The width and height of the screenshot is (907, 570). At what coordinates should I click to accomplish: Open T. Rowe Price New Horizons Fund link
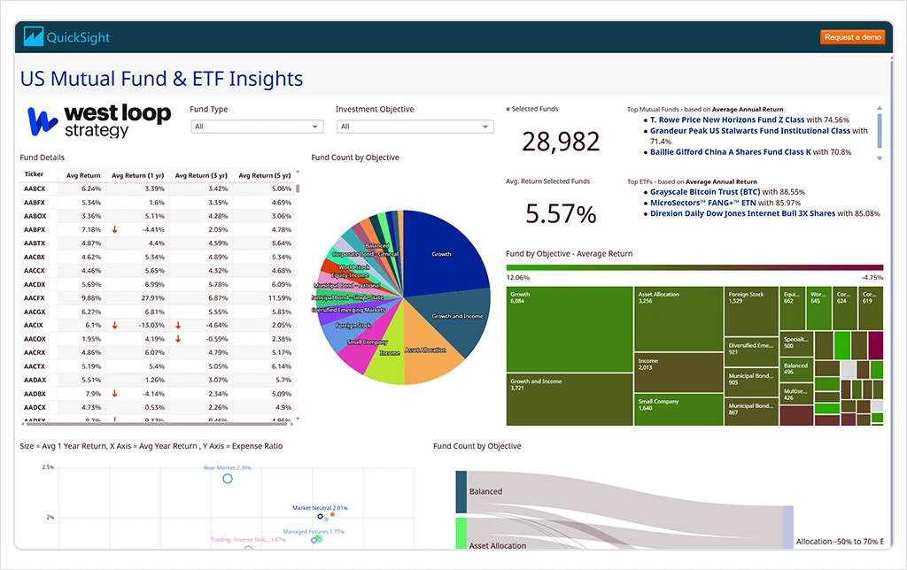tap(726, 119)
